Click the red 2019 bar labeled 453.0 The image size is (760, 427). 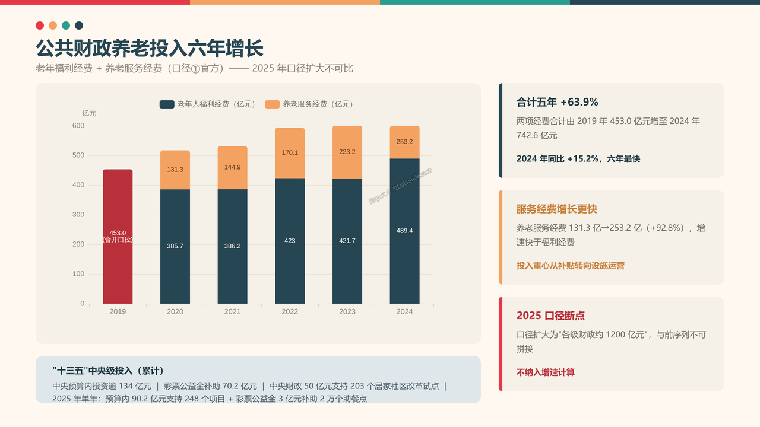point(118,237)
